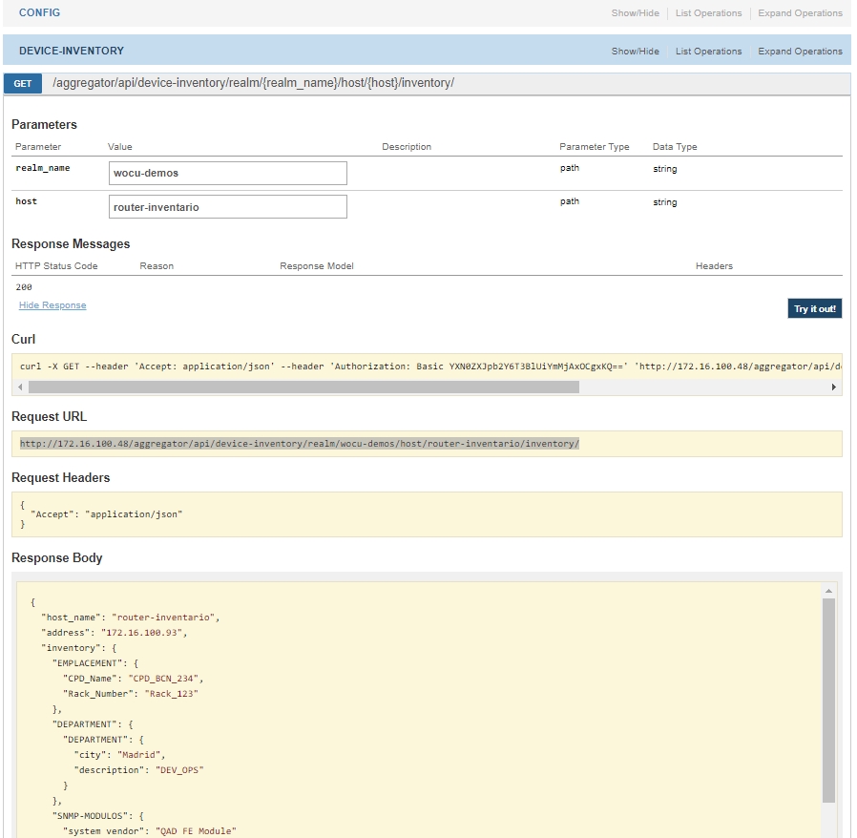Click the Response Model column header

tap(317, 265)
